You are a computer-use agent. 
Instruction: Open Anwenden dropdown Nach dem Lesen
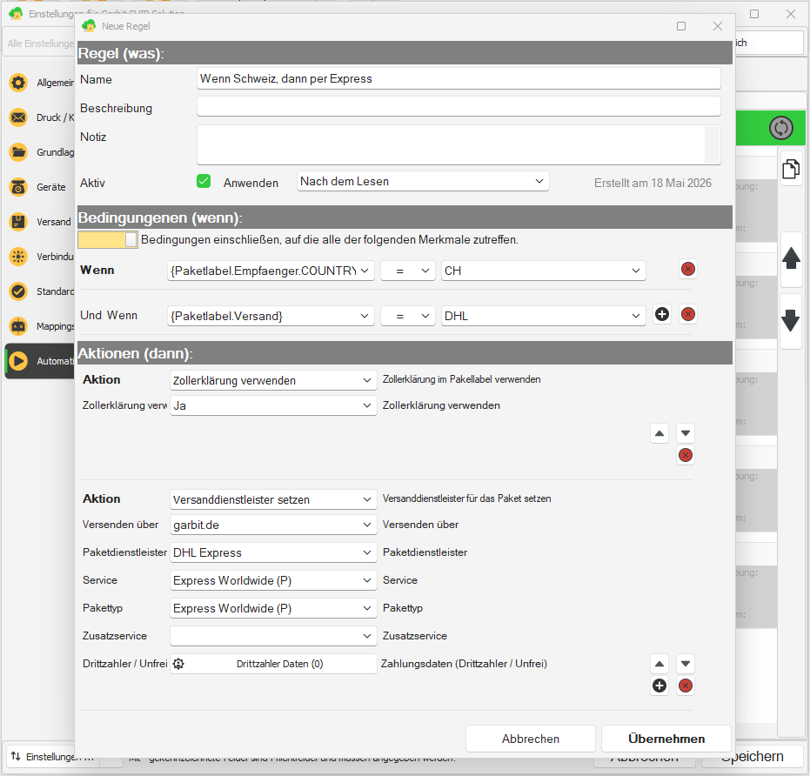tap(423, 181)
